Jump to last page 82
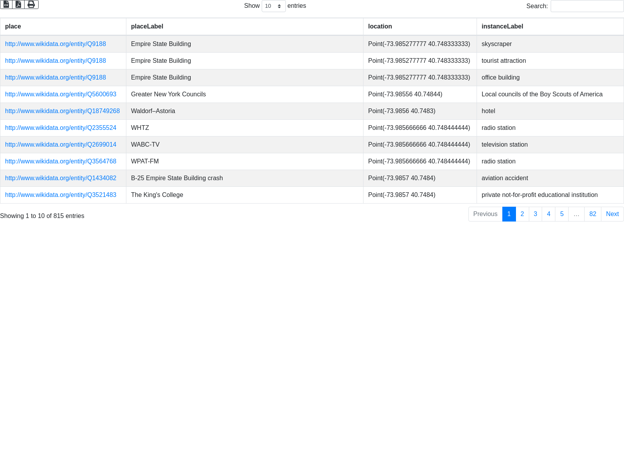This screenshot has height=468, width=624. 592,214
